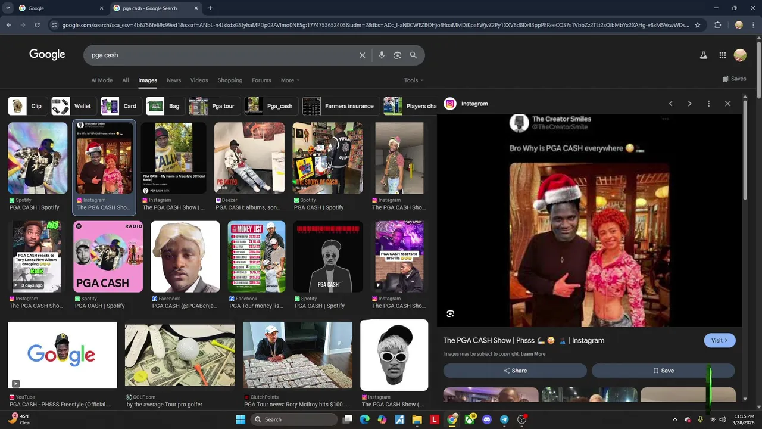
Task: Click the magnifier search submit icon
Action: pos(413,55)
